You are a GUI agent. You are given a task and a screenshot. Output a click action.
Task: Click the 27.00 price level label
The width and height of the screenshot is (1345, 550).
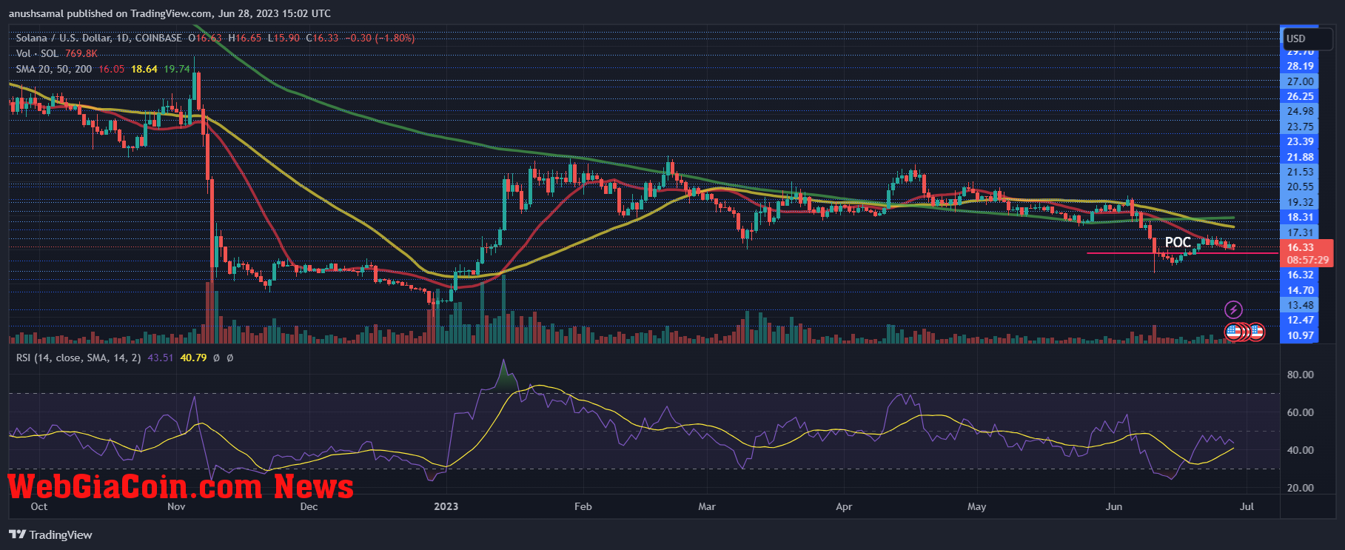click(1301, 81)
